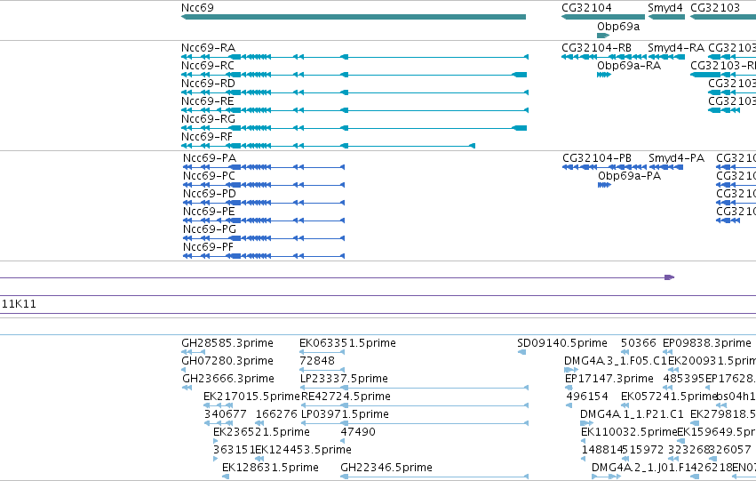The width and height of the screenshot is (756, 481).
Task: Click transcript label Ncc69-RD
Action: pyautogui.click(x=208, y=84)
